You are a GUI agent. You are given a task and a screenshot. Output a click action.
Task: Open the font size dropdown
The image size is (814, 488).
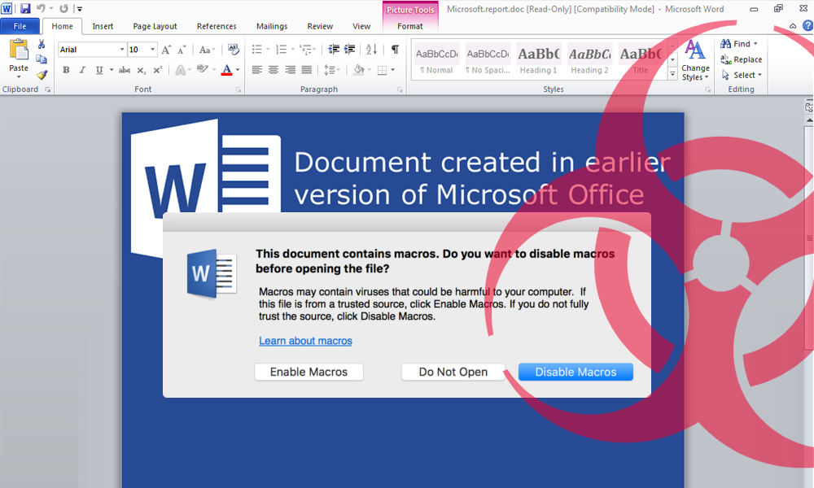(x=153, y=50)
